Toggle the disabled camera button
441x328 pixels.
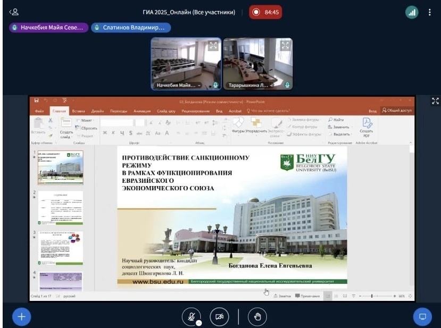tap(219, 317)
